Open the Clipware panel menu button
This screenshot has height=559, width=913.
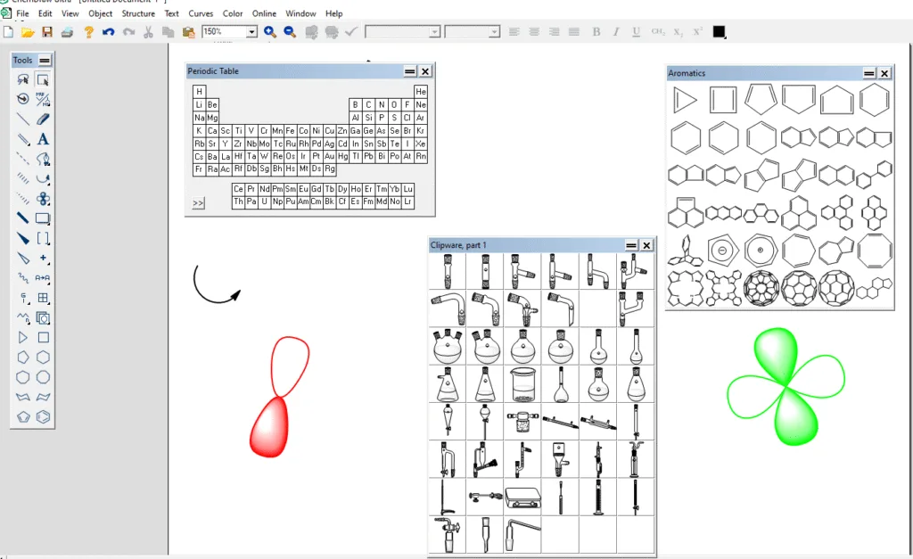631,245
